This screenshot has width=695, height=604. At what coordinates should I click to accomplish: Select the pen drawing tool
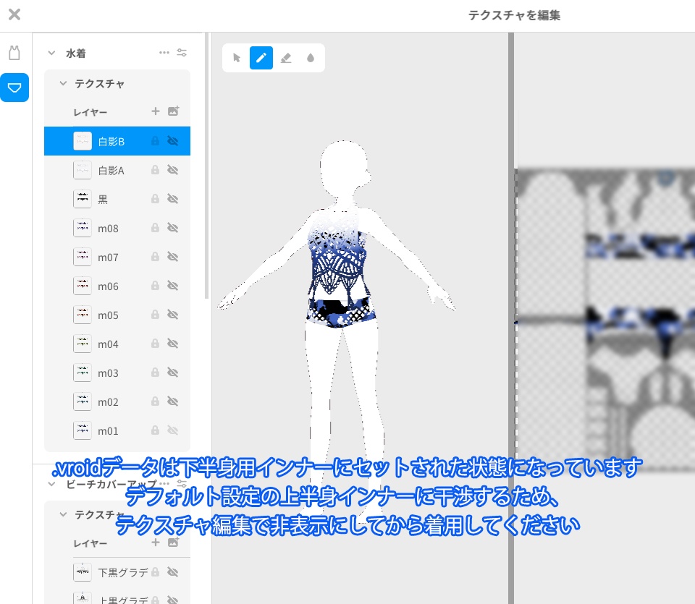pos(261,58)
